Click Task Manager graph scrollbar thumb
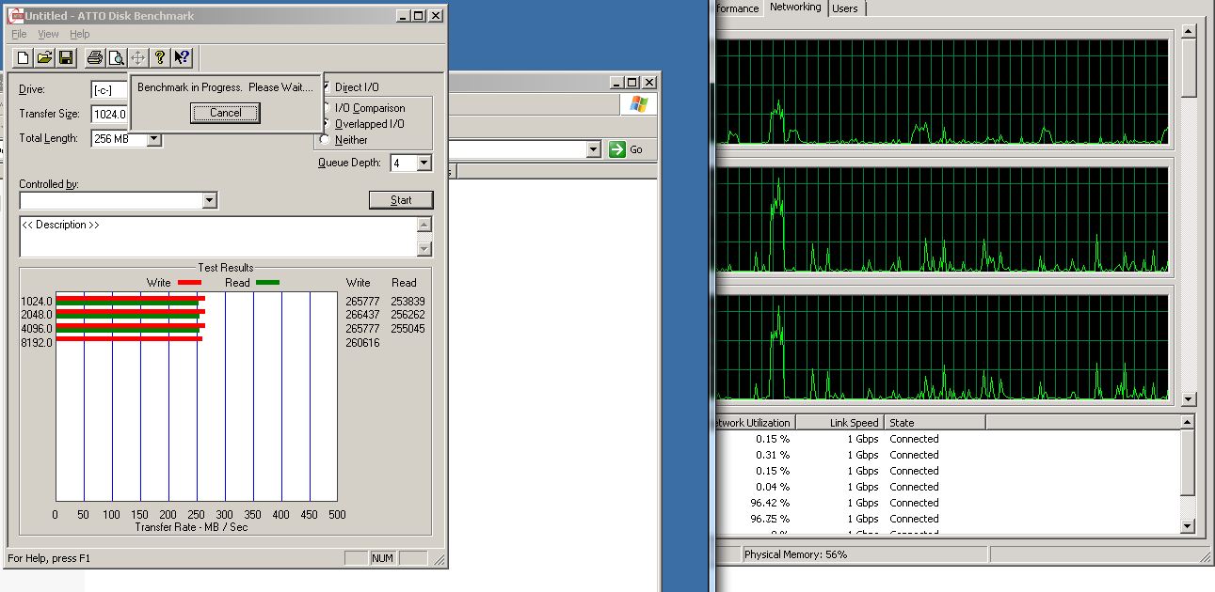 click(1189, 68)
